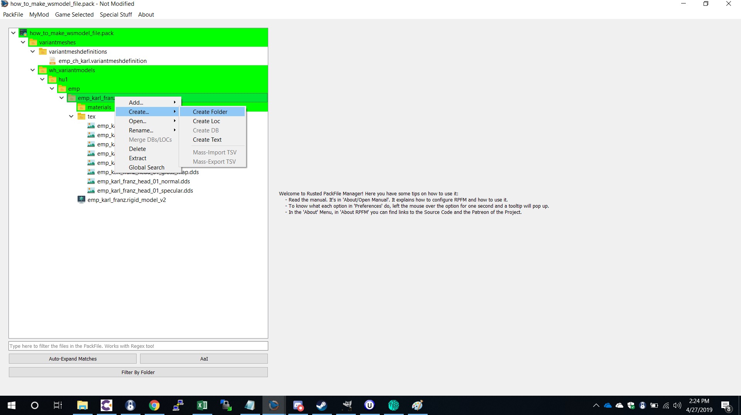Viewport: 741px width, 415px height.
Task: Show hidden tray icons chevron
Action: [x=596, y=405]
